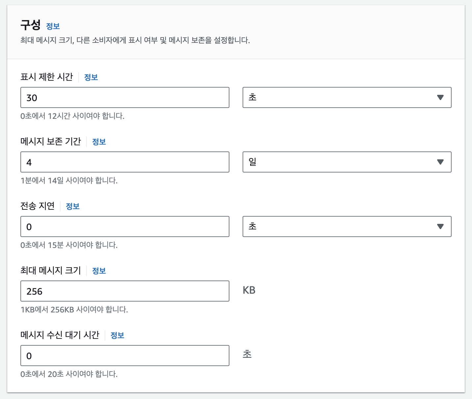Focus the 메시지 수신 대기 시간 input
The width and height of the screenshot is (472, 399).
pyautogui.click(x=125, y=356)
